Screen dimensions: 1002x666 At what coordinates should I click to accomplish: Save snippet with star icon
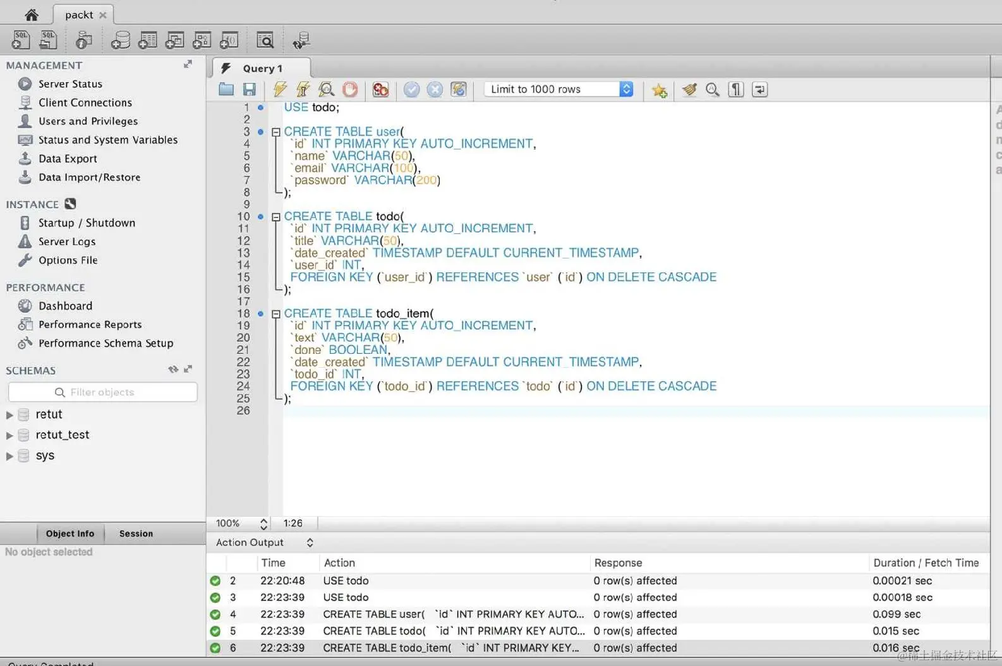pyautogui.click(x=660, y=90)
